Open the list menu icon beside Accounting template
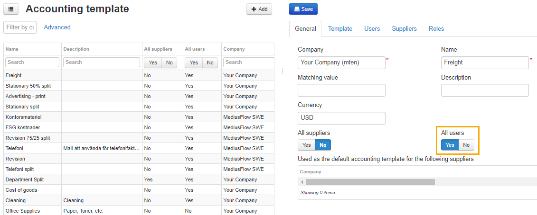This screenshot has height=215, width=537. (10, 9)
